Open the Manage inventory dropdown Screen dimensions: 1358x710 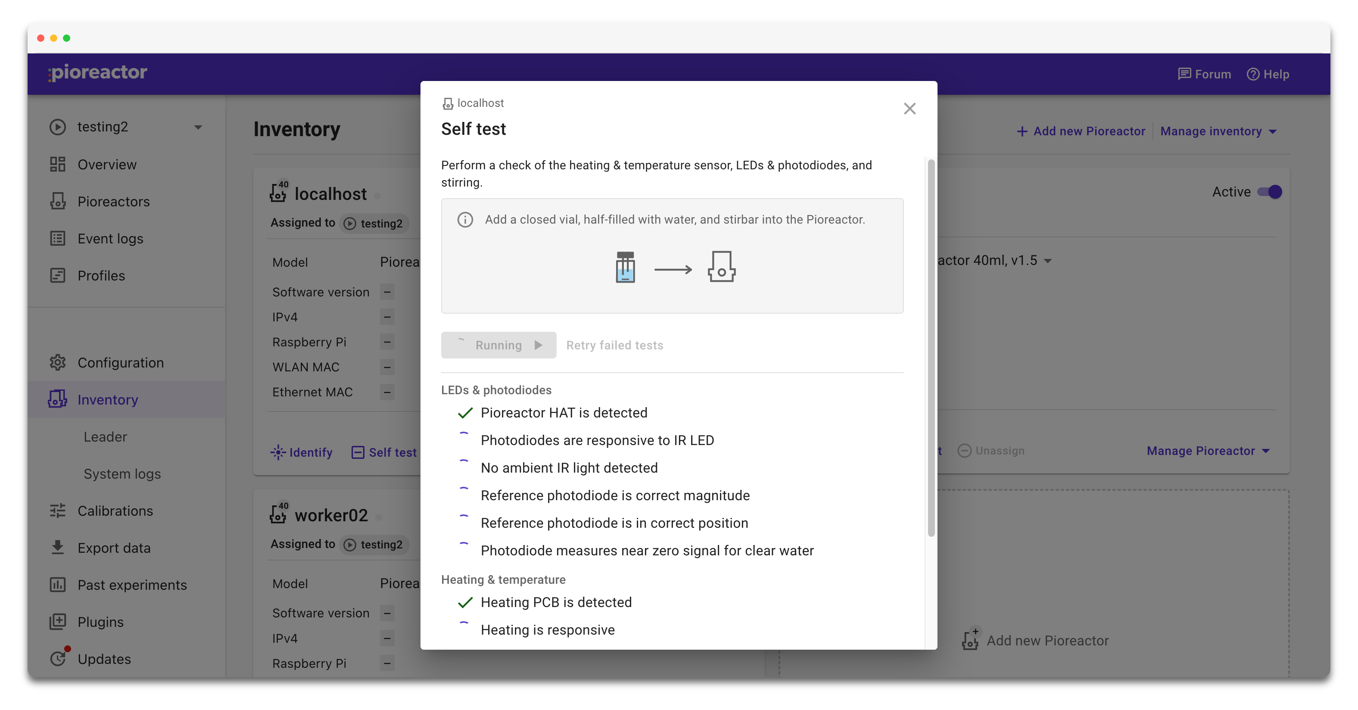coord(1218,131)
